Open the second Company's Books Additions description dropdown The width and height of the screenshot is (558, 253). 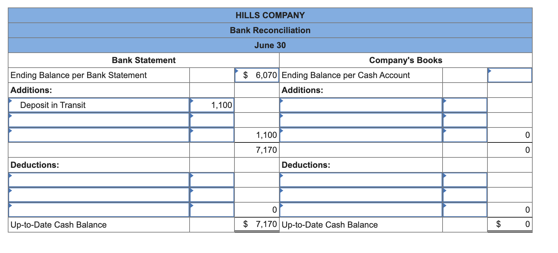[361, 120]
